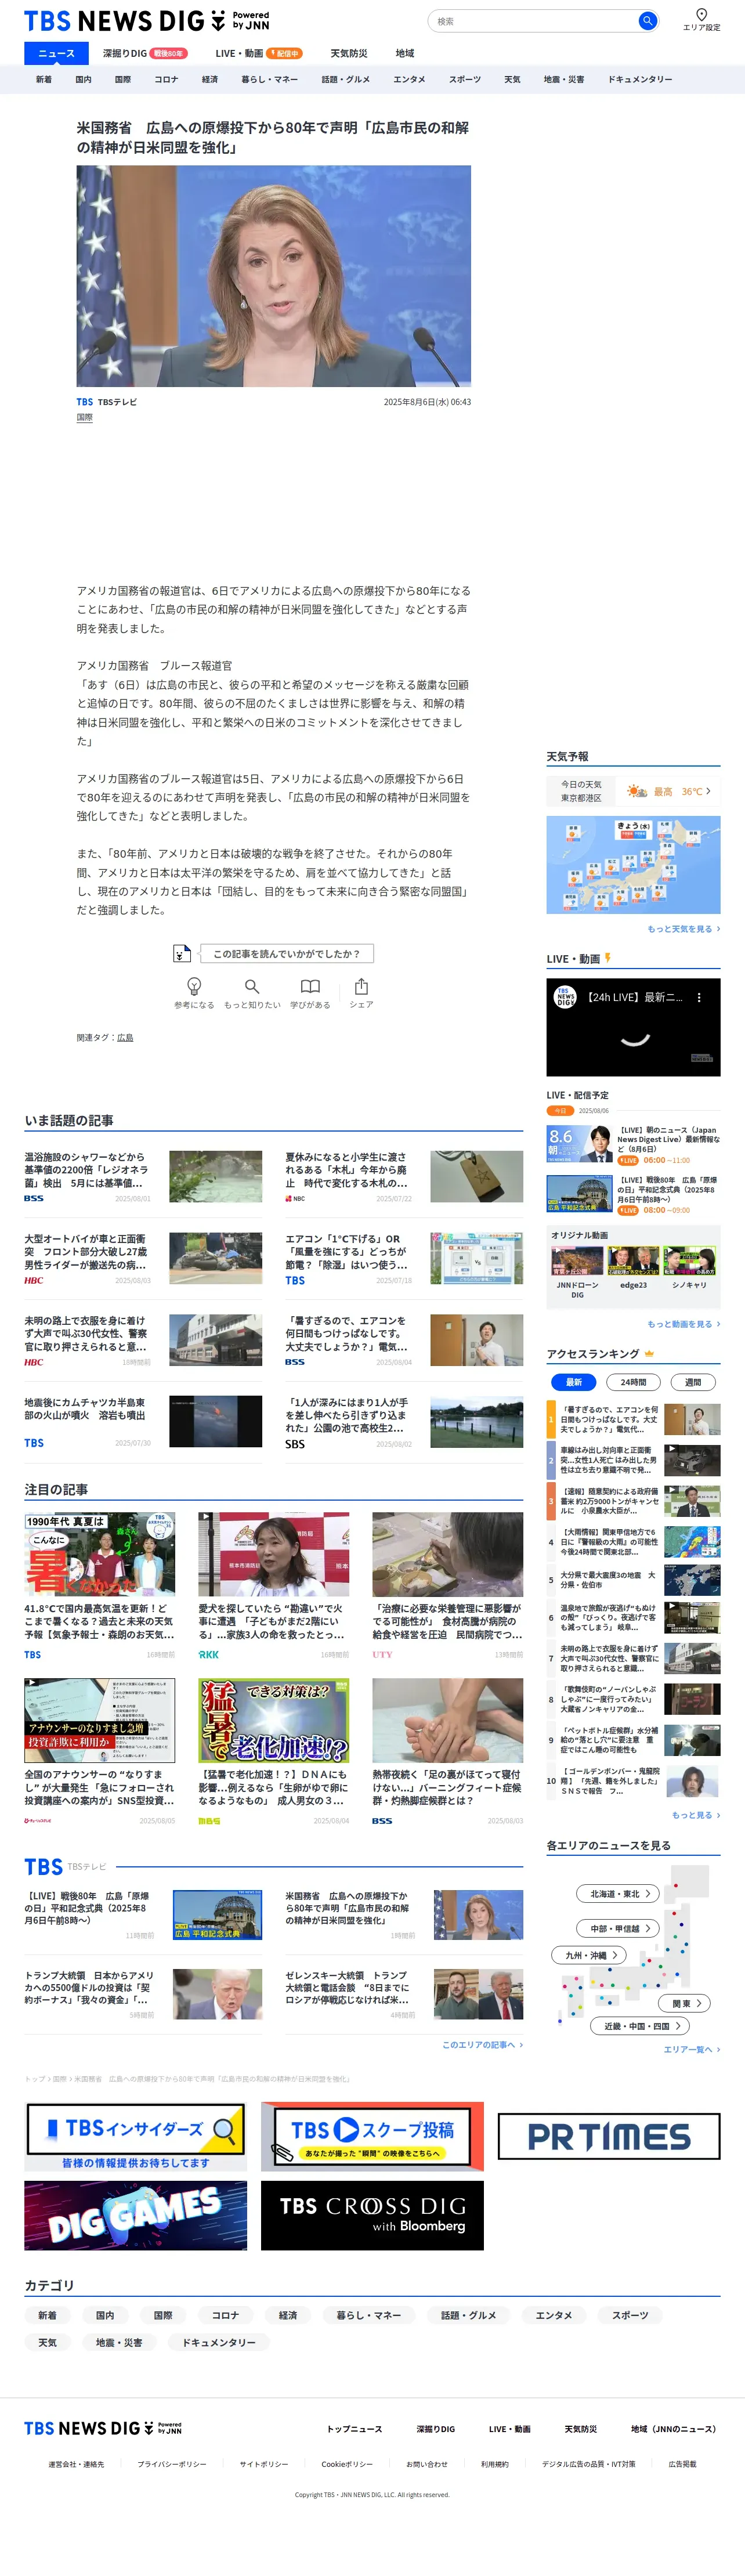745x2576 pixels.
Task: Click the 広島 related tag
Action: tap(125, 1038)
